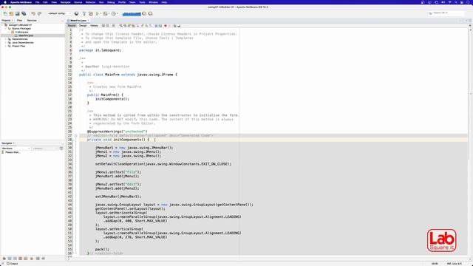Click the memory usage bar in toolbar
Viewport: 473px width, 266px height.
coord(132,13)
